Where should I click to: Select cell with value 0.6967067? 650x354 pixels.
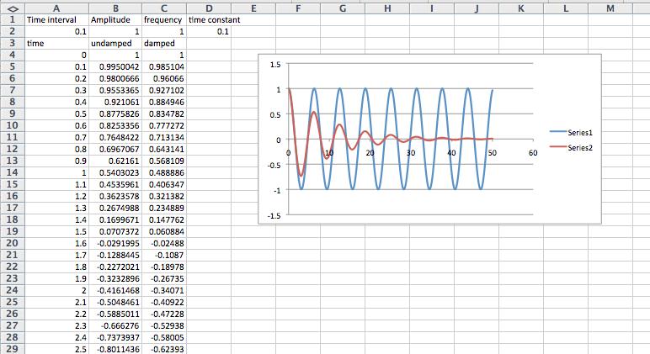(x=115, y=149)
